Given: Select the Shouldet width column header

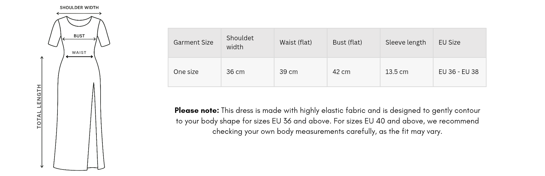Looking at the screenshot, I should pyautogui.click(x=240, y=42).
